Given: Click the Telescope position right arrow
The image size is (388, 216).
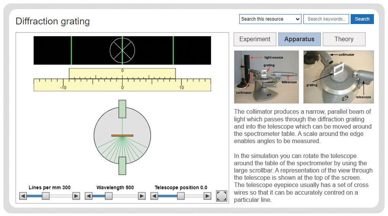Looking at the screenshot, I should pyautogui.click(x=207, y=196).
